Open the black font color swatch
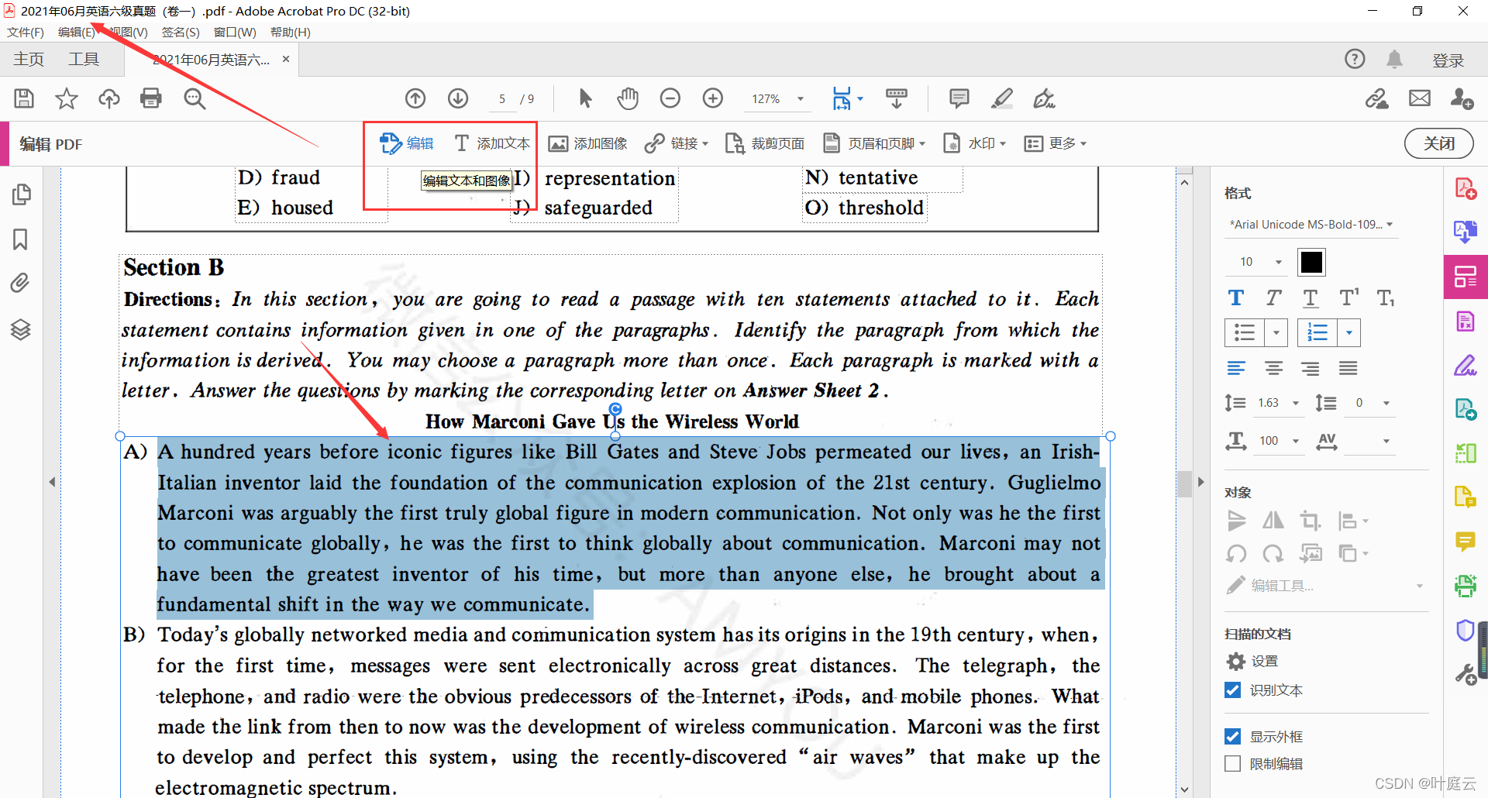This screenshot has height=798, width=1488. point(1311,262)
